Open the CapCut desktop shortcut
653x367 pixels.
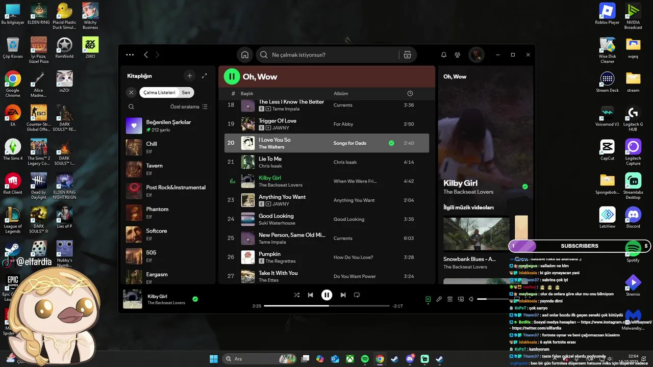[607, 150]
